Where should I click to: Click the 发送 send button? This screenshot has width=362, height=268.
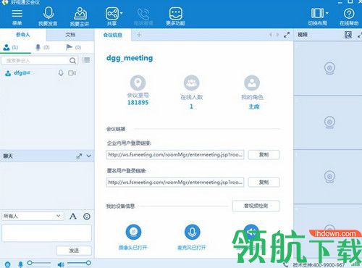coord(74,251)
